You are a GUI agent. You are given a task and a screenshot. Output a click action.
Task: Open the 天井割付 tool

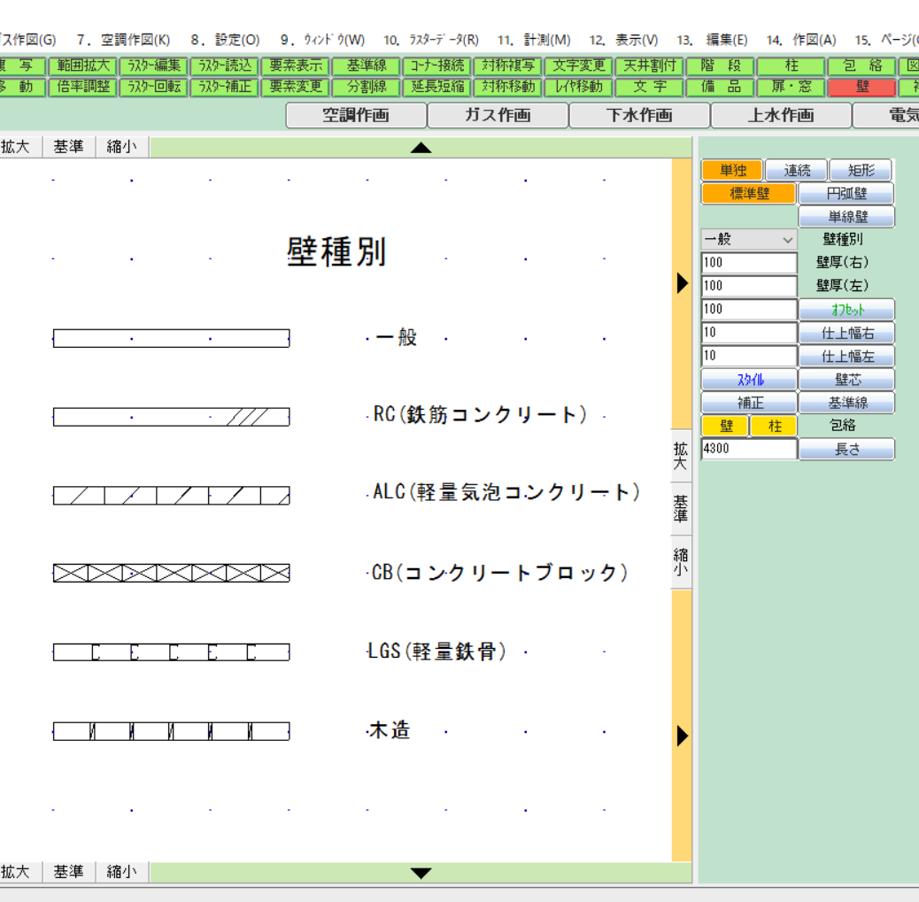[x=650, y=66]
